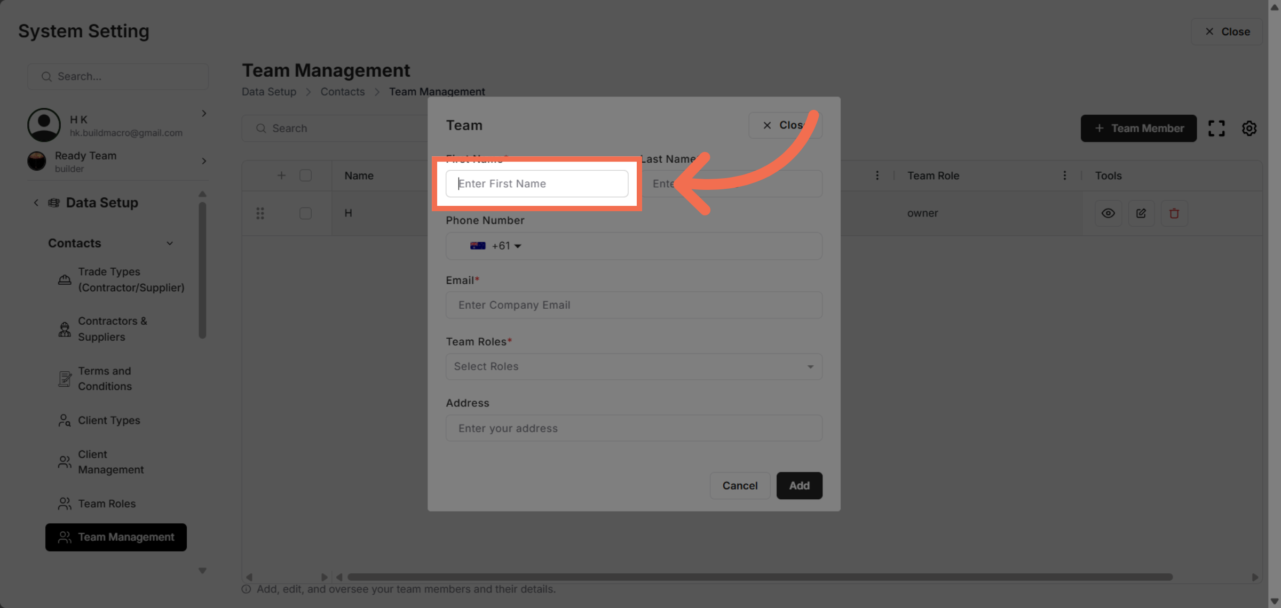Click the edit pencil icon in Tools column
Screen dimensions: 1281x608
coord(1141,213)
